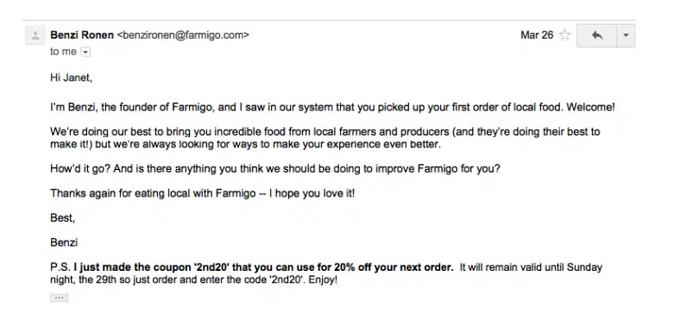
Task: Show details dropdown next to 'to me'
Action: click(x=86, y=52)
